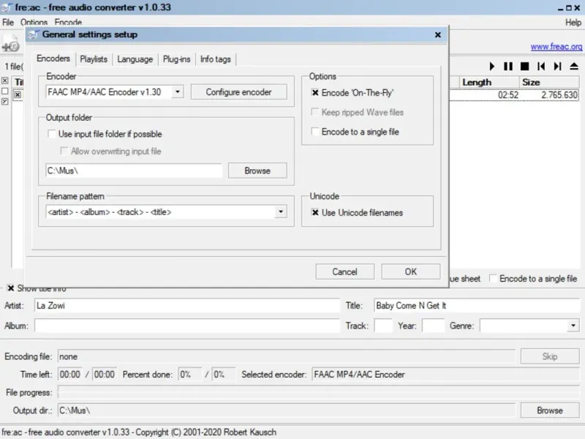
Task: Click the 2.765.630 size value
Action: (559, 95)
